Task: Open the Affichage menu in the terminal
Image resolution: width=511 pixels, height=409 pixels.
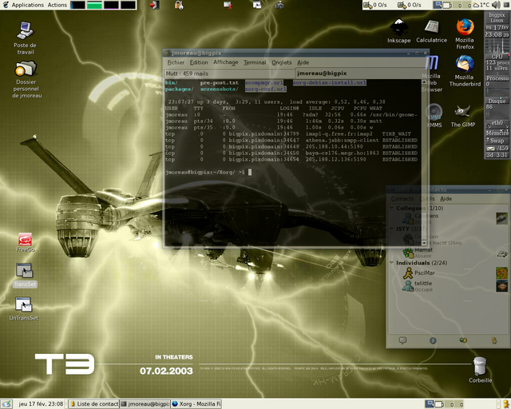Action: coord(225,62)
